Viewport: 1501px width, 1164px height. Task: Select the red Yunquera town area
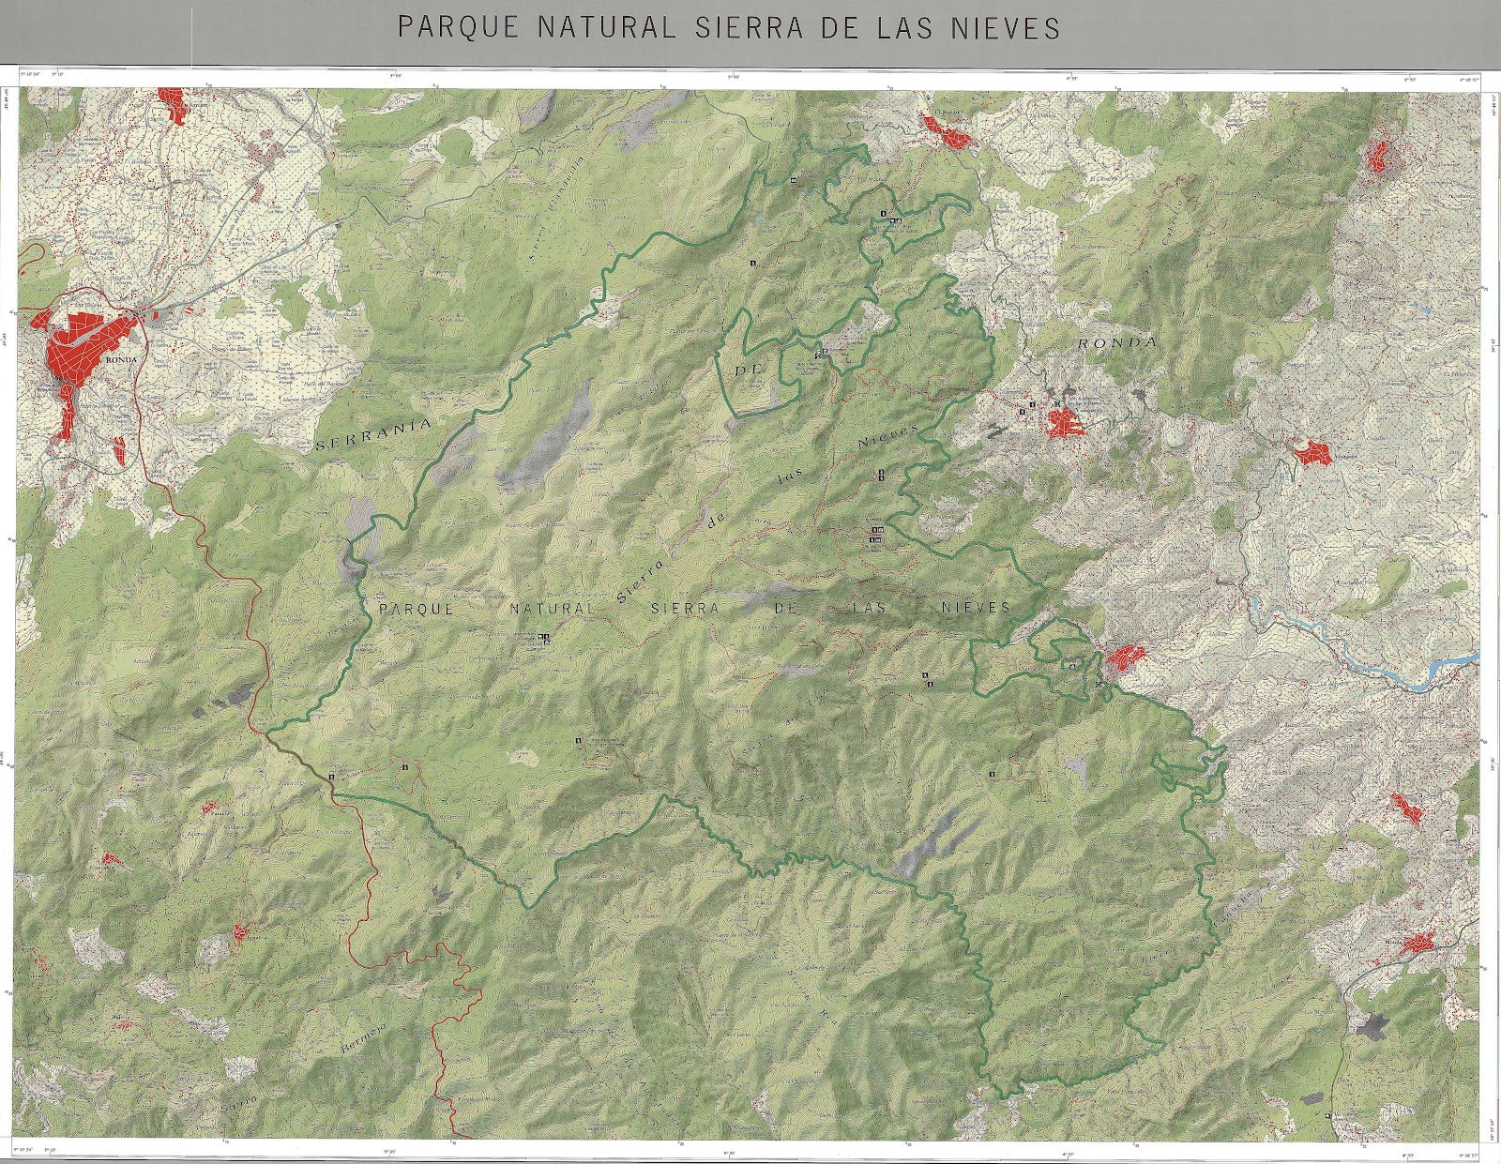pyautogui.click(x=1067, y=425)
